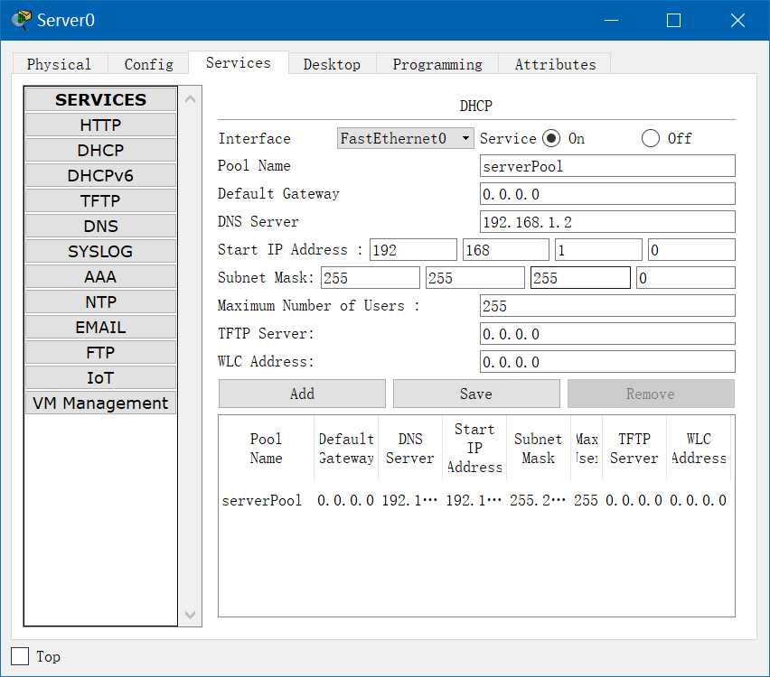
Task: Click the SERVICES header button
Action: point(100,99)
